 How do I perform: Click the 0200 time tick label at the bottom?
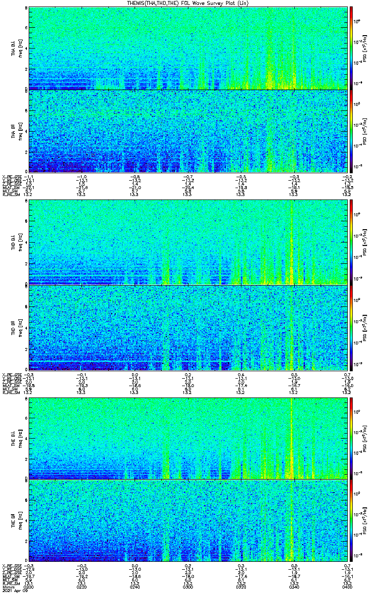point(30,587)
